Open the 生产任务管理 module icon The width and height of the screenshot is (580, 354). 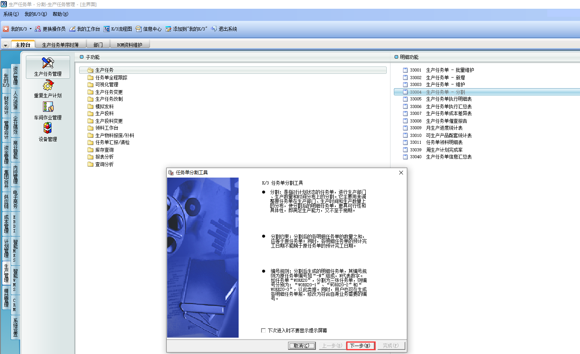tap(48, 63)
